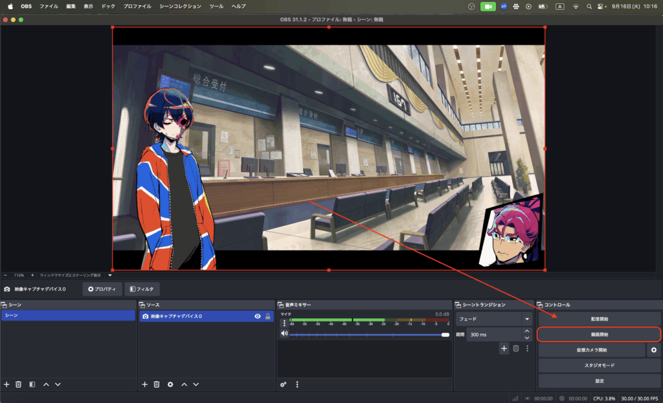
Task: Add a new source with the plus icon
Action: [x=144, y=384]
